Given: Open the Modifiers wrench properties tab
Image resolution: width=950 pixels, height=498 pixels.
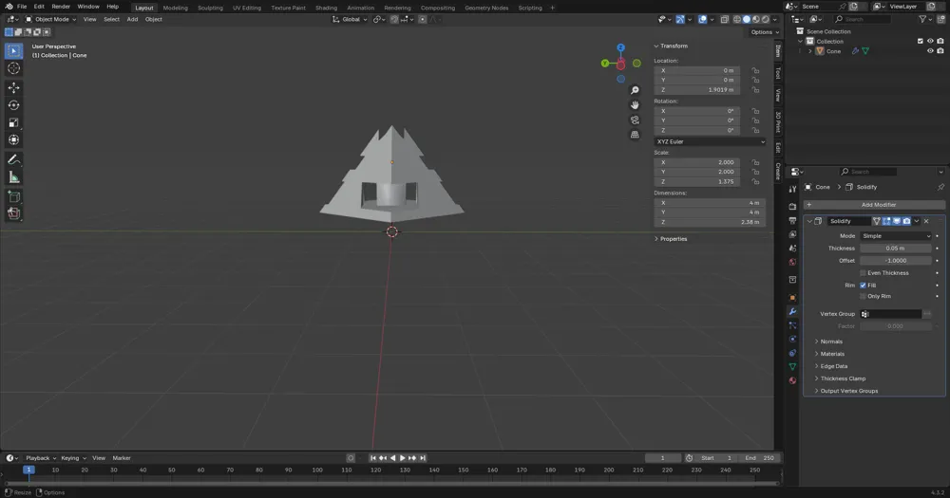Looking at the screenshot, I should [792, 312].
